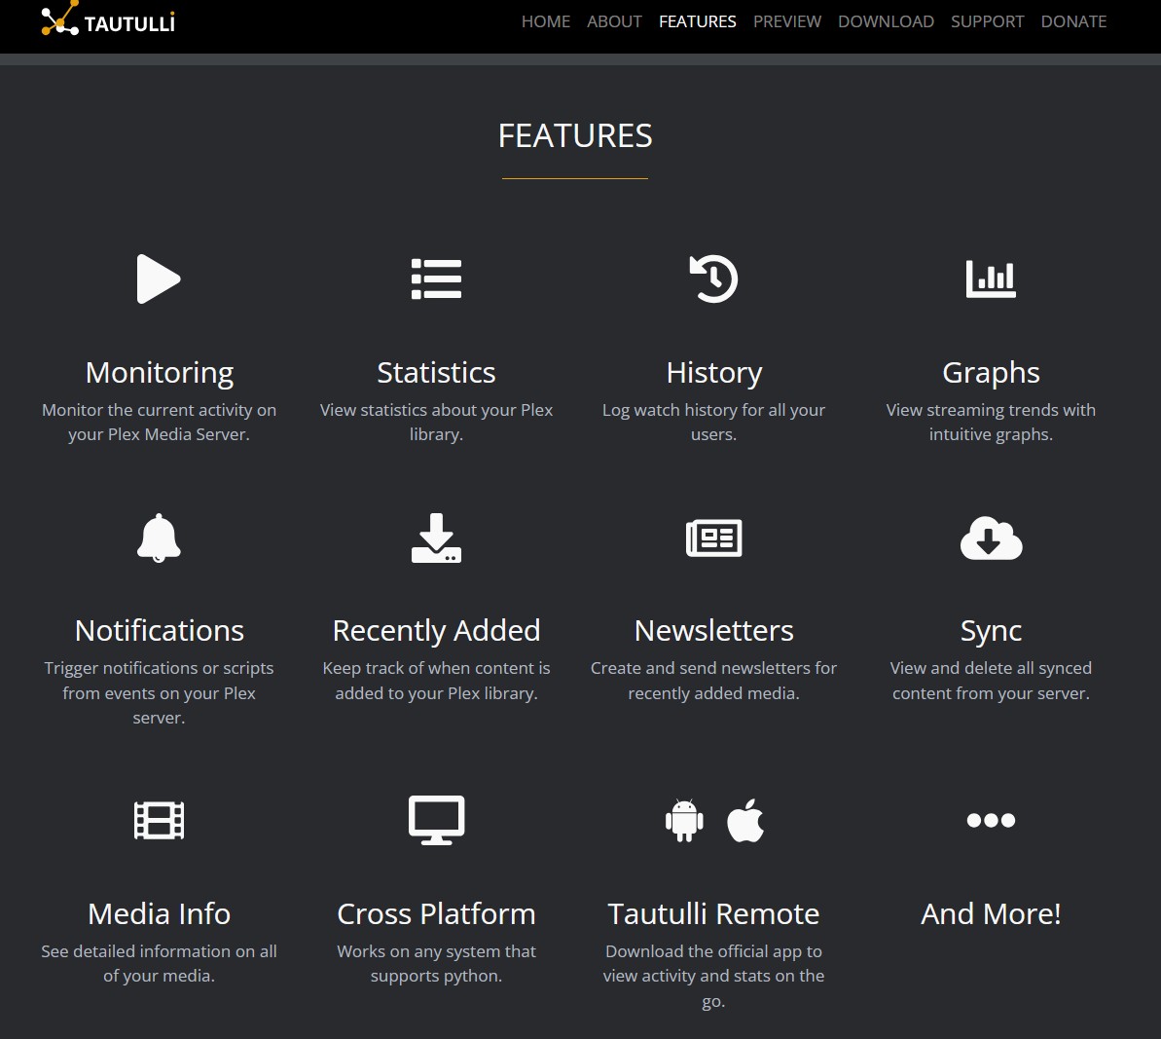Click 'Download the official app' description
This screenshot has width=1161, height=1039.
point(713,976)
